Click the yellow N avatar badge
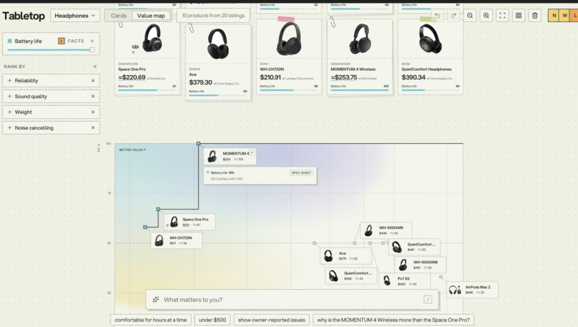 point(554,16)
